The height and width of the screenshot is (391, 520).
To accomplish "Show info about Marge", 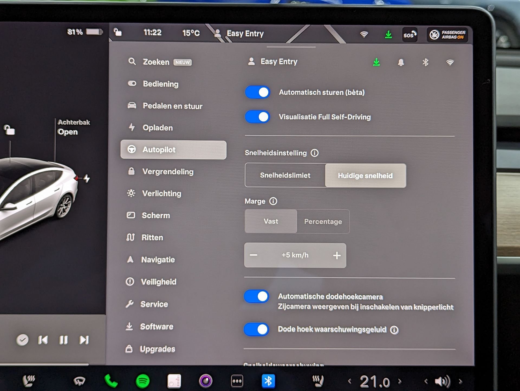I will (273, 201).
